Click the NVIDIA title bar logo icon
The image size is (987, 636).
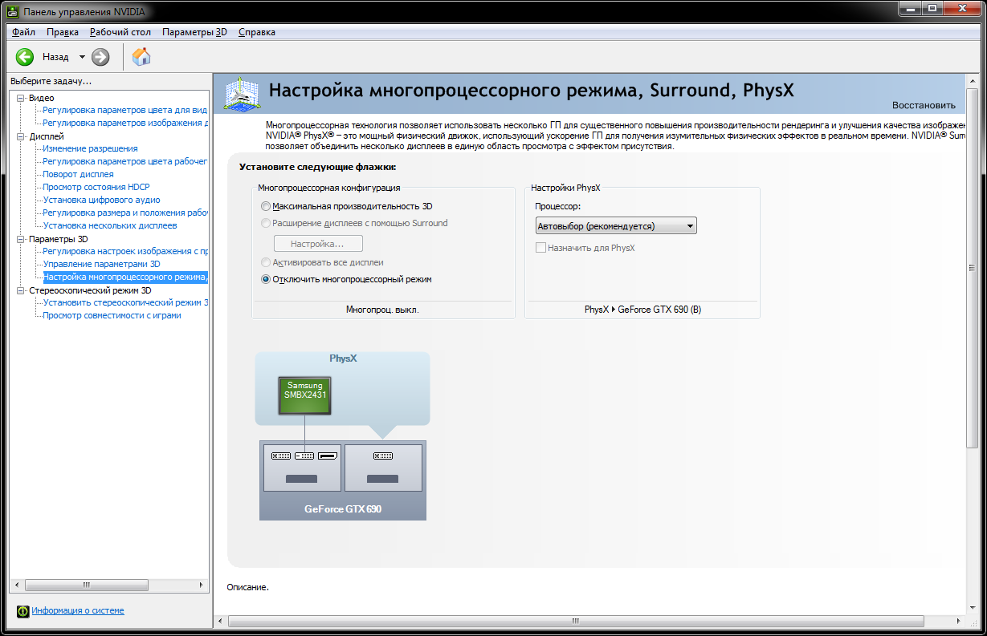[x=12, y=12]
